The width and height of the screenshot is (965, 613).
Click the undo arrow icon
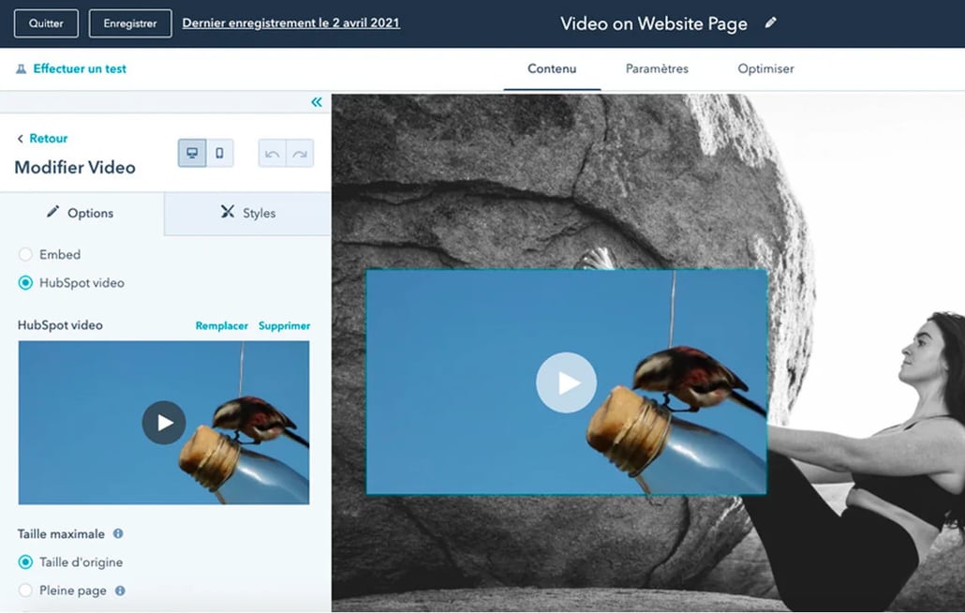click(272, 154)
